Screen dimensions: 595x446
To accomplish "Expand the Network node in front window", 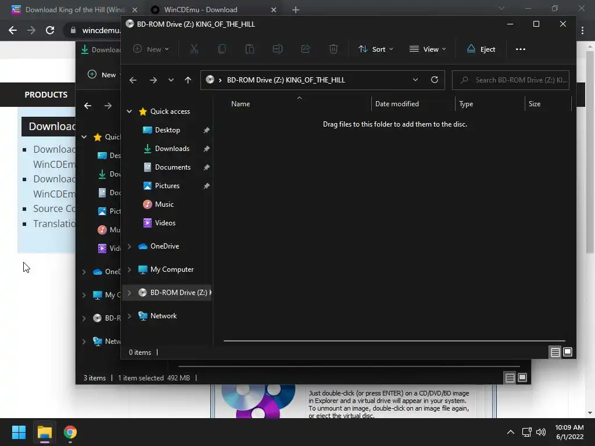I will pos(130,316).
